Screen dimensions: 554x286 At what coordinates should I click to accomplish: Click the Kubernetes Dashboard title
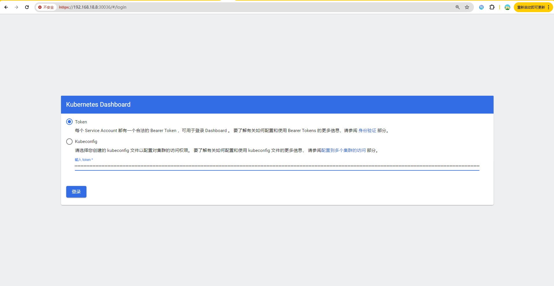click(98, 105)
